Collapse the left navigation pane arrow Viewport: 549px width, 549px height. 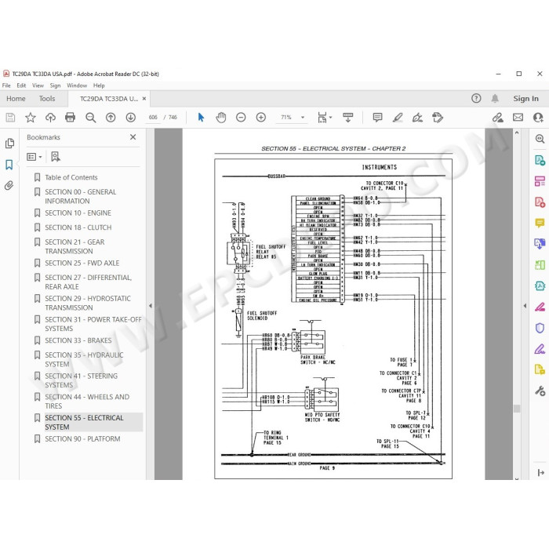(151, 306)
